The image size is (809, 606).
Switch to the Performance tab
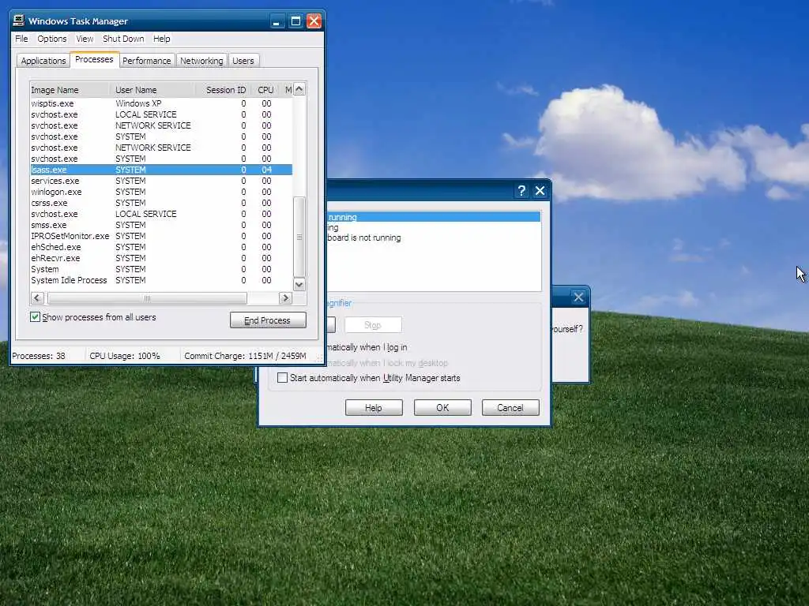(146, 60)
